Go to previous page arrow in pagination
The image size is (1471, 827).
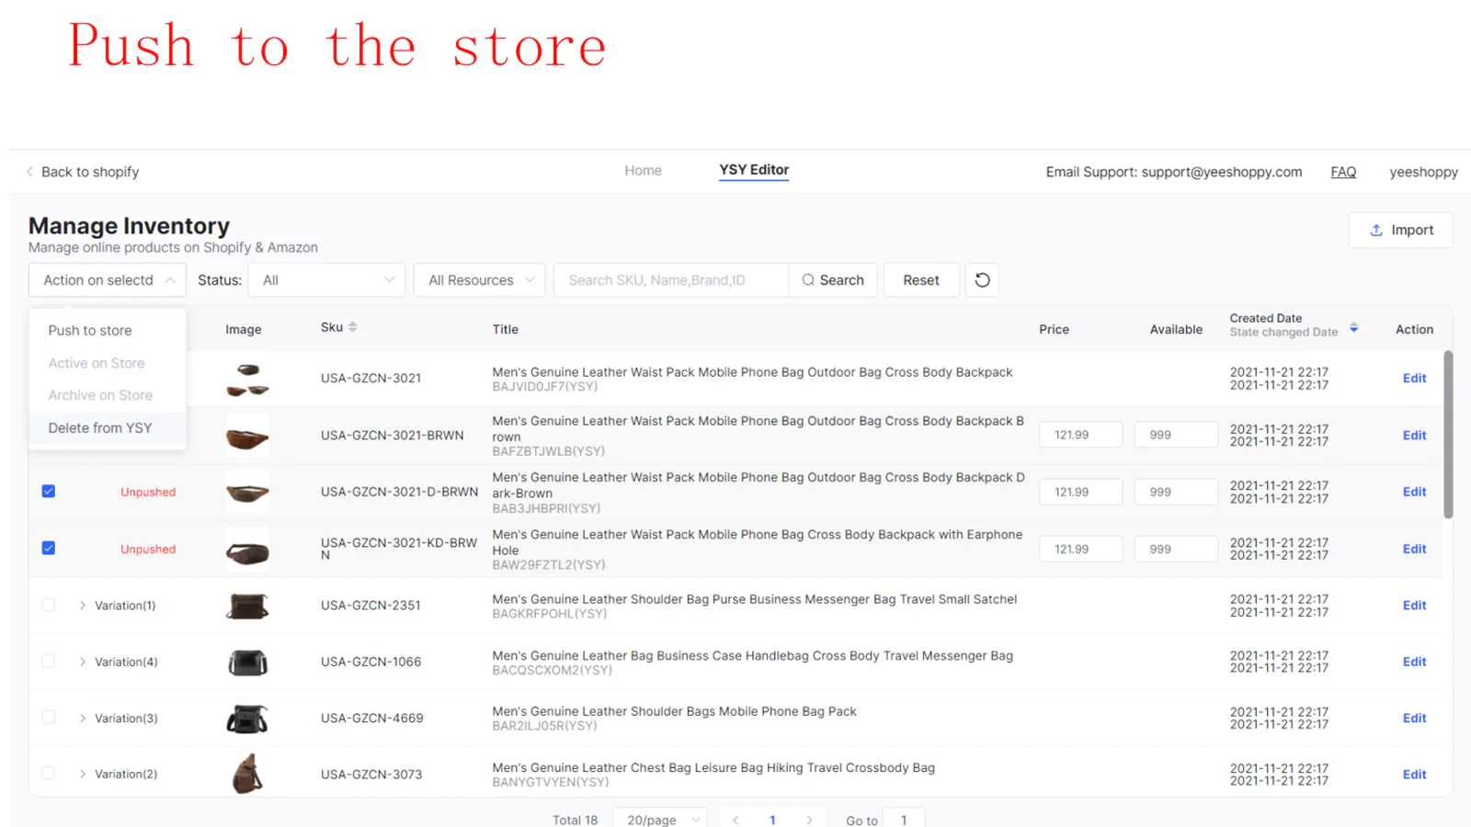coord(735,820)
